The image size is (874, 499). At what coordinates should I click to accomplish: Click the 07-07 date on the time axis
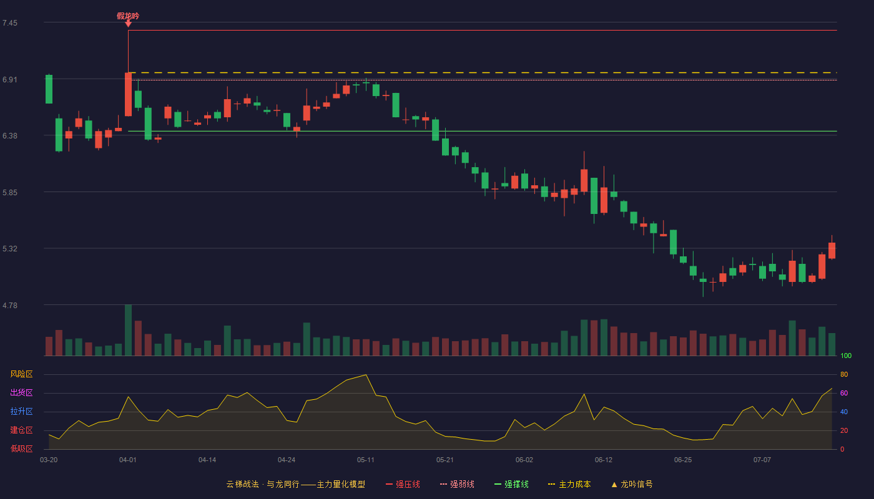pos(762,460)
